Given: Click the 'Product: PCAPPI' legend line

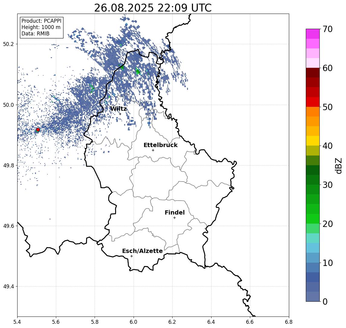Looking at the screenshot, I should (x=41, y=21).
